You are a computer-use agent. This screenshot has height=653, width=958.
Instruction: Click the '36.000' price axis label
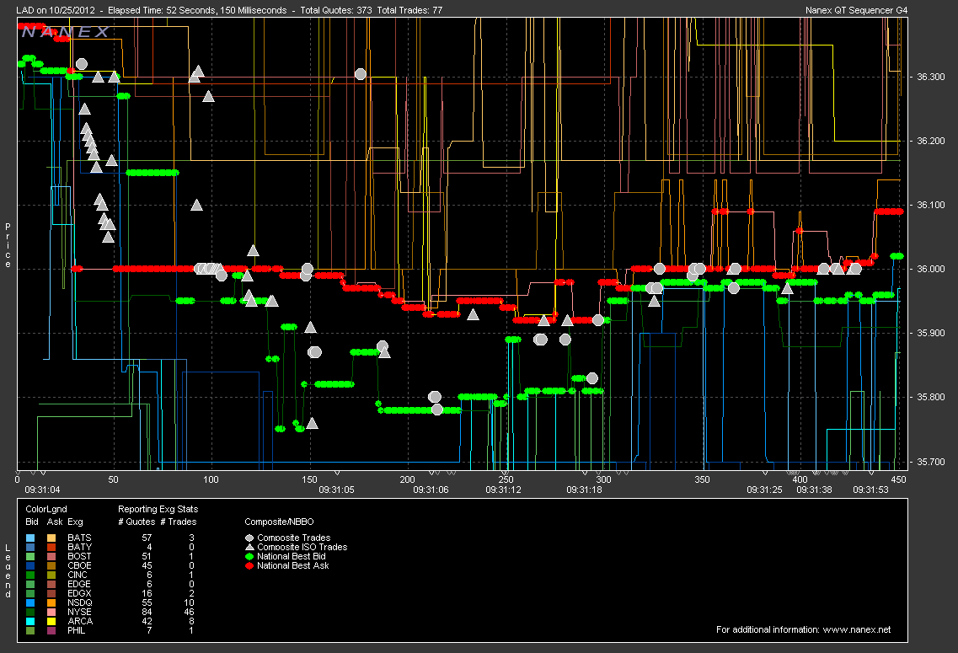pos(930,270)
